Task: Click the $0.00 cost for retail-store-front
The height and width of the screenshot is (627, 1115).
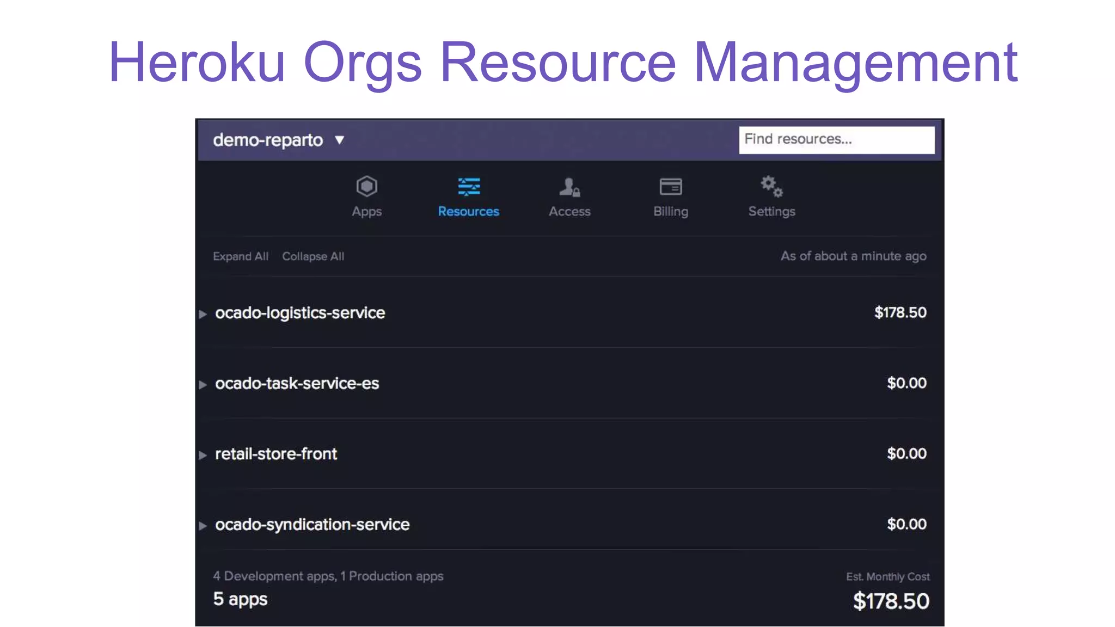Action: pos(906,454)
